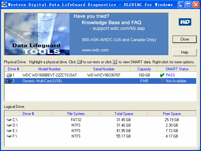Sort by Model Number column header
The height and width of the screenshot is (151, 201).
coord(50,69)
